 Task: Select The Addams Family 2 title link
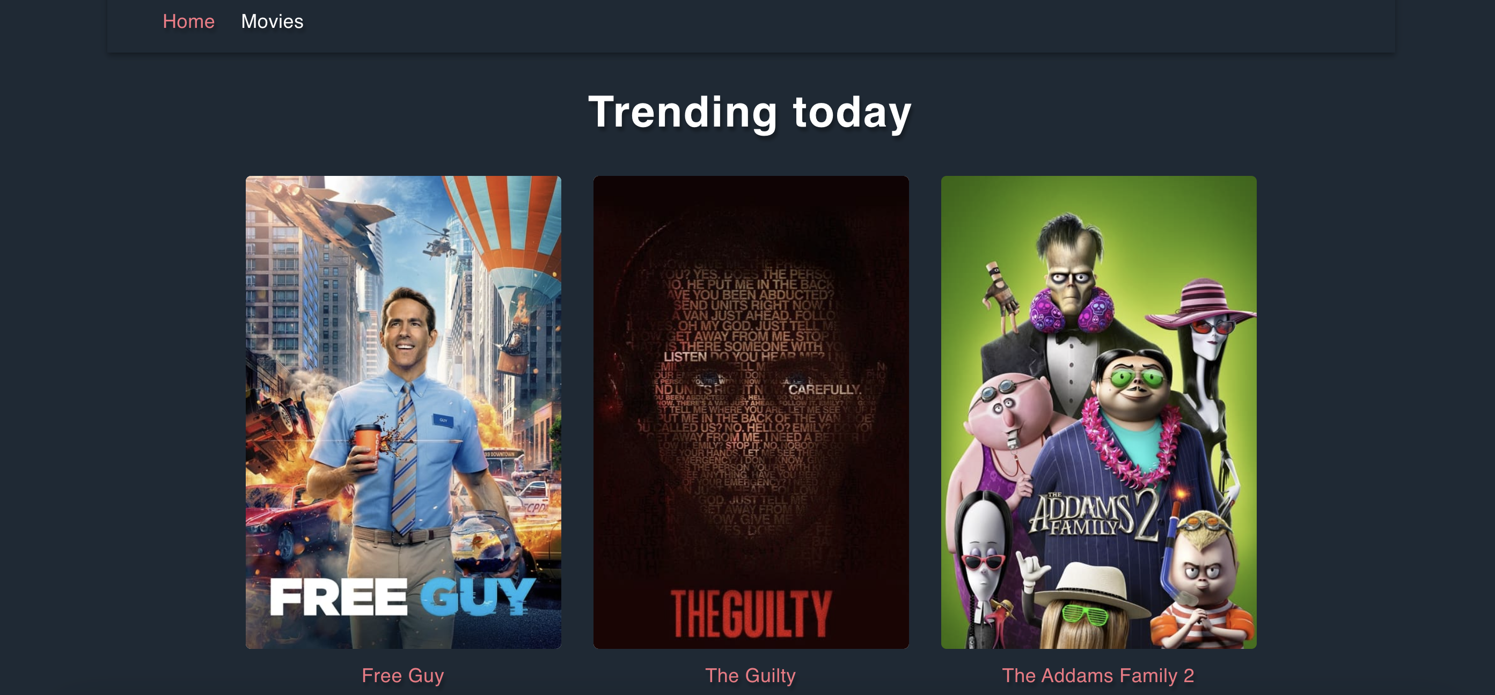[x=1098, y=675]
